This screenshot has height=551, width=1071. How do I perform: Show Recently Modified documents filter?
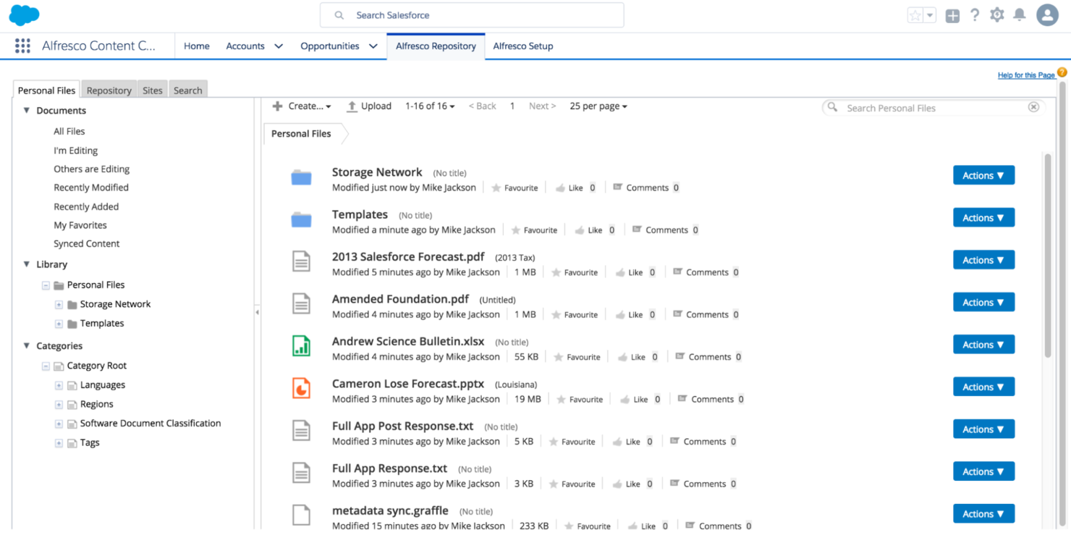(91, 188)
